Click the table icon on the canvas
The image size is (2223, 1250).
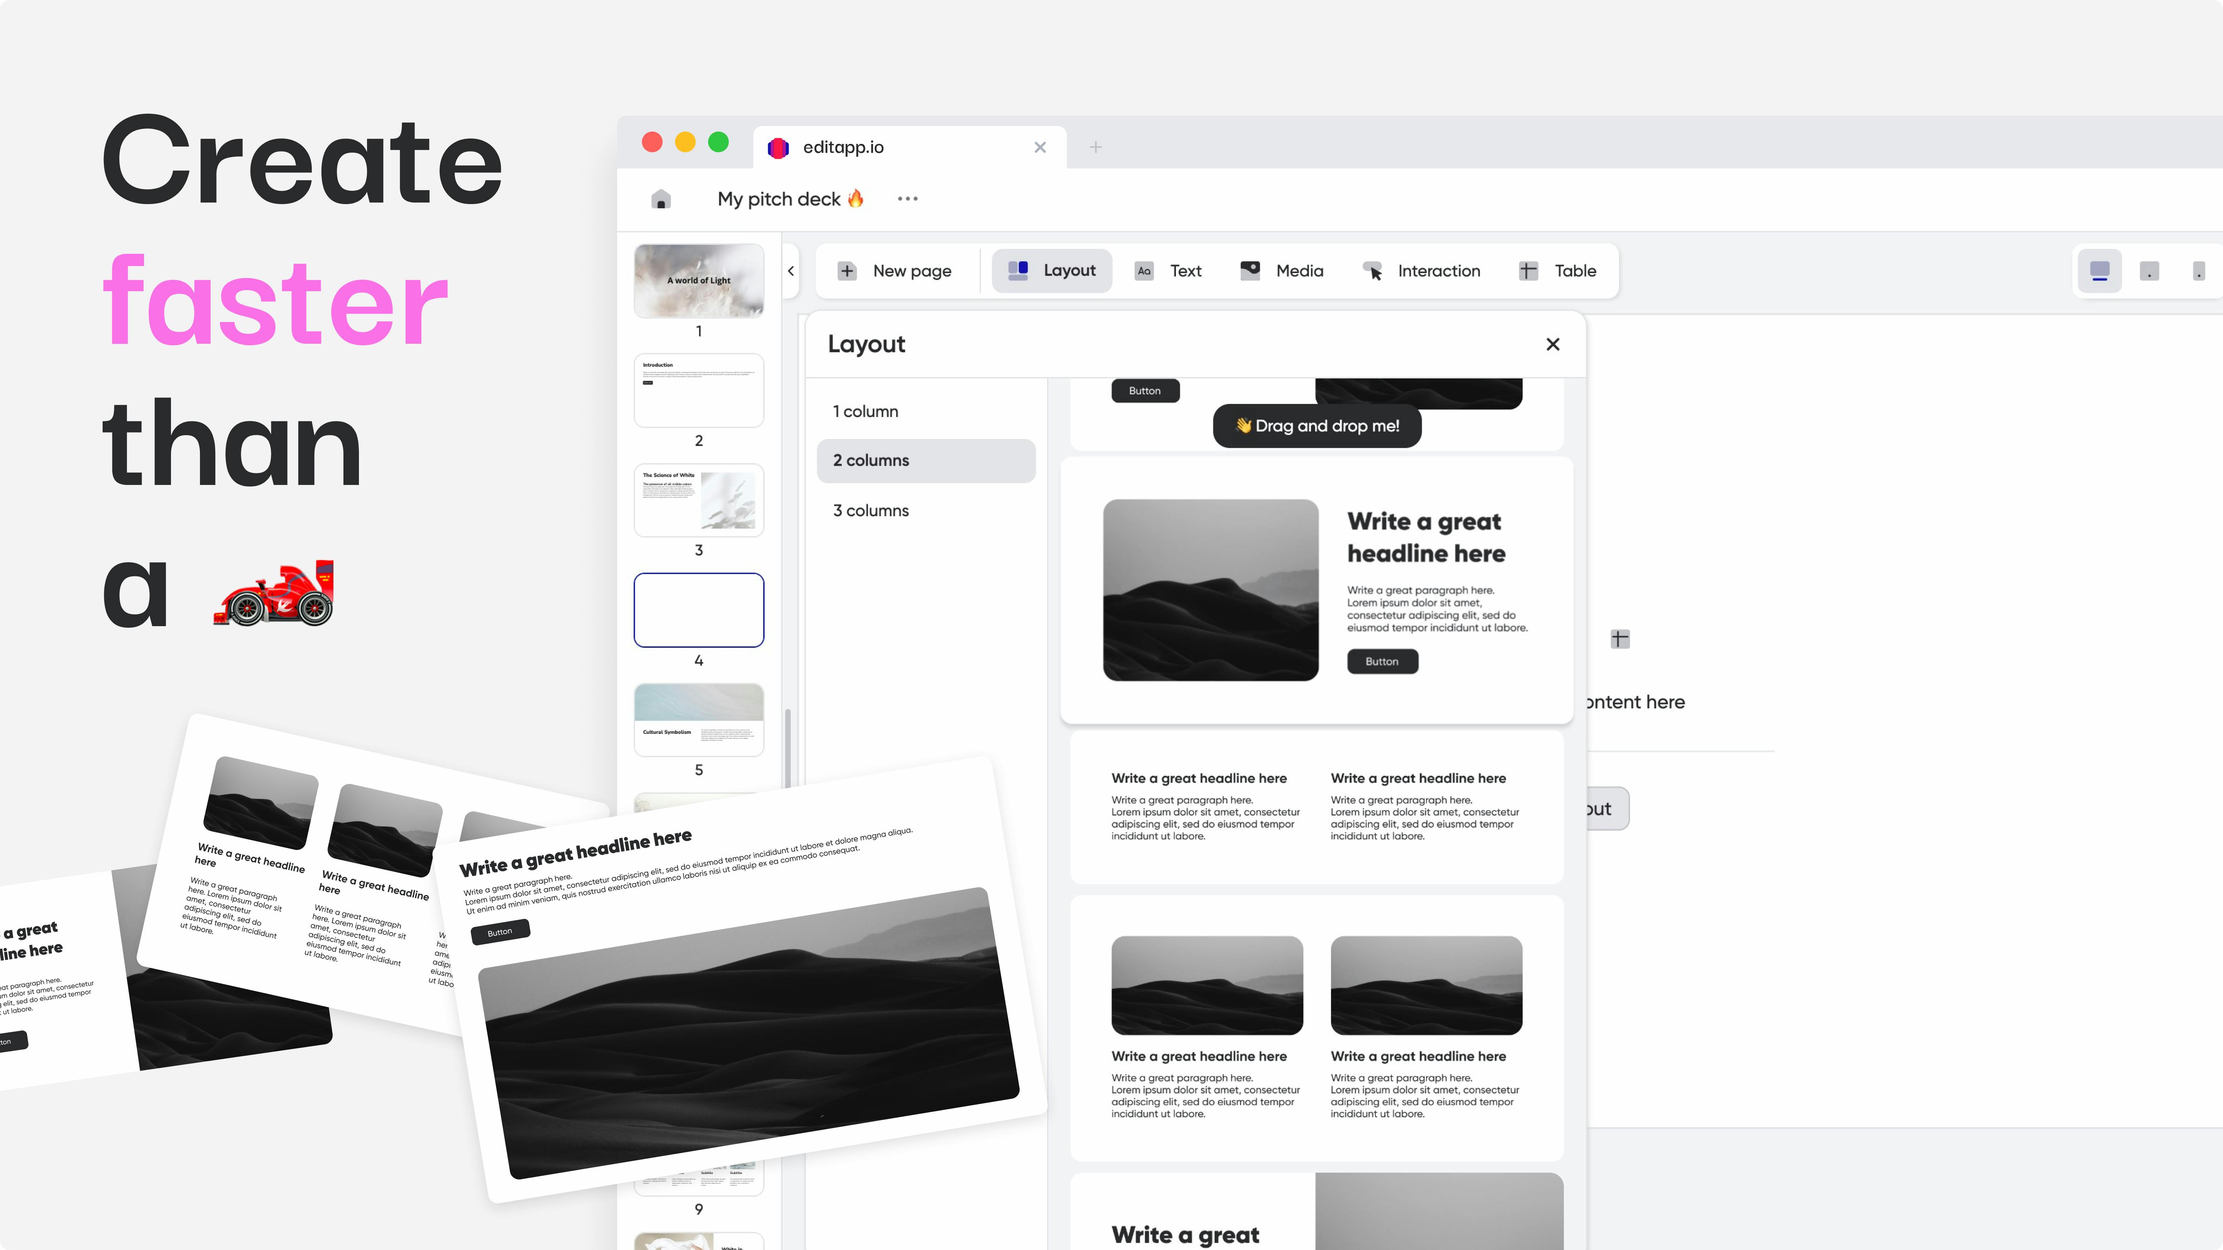coord(1620,639)
